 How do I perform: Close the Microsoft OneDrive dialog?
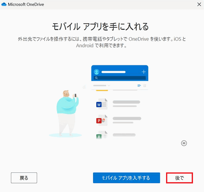199,4
